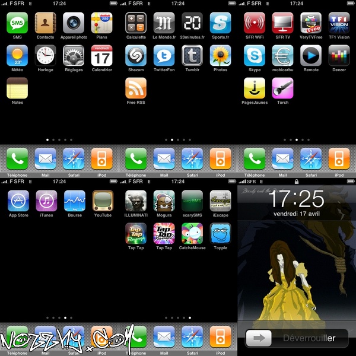Open the SFR TV app
The image size is (356, 356).
(282, 23)
